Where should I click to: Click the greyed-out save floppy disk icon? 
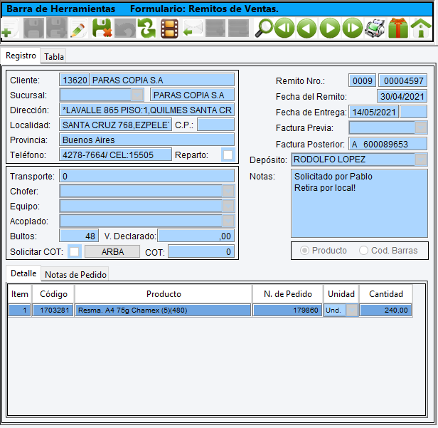coord(33,28)
